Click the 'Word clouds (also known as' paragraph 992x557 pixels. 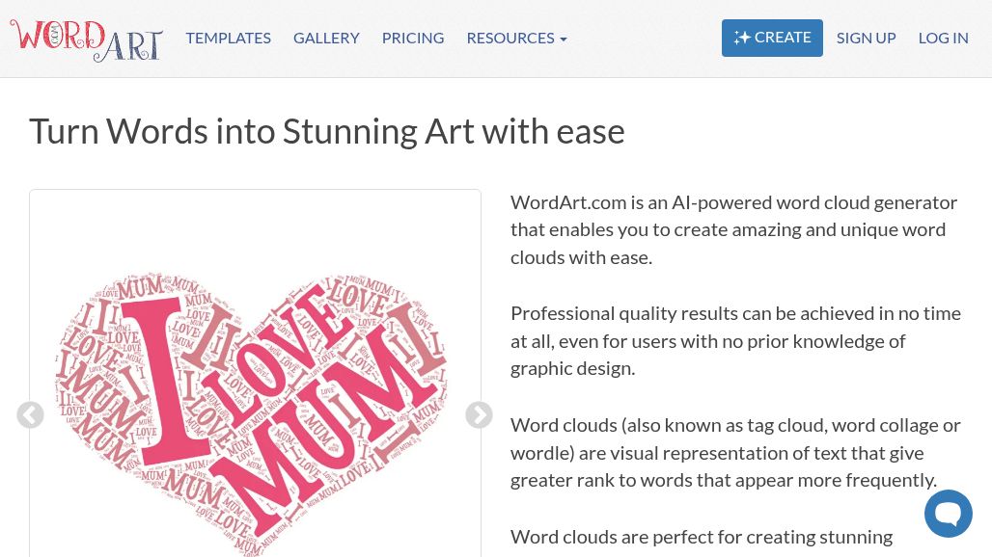click(x=734, y=452)
